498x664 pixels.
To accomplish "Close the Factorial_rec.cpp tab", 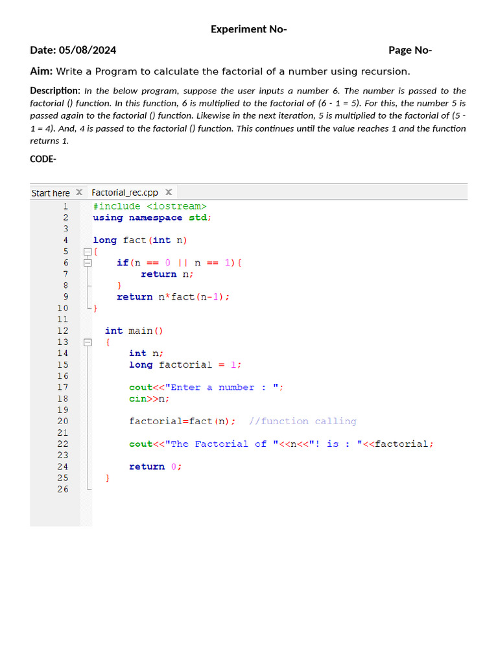I will click(169, 192).
